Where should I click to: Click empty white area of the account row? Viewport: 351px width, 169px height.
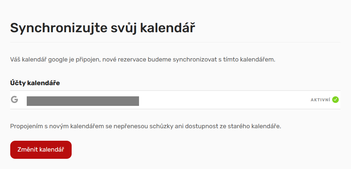click(x=224, y=100)
